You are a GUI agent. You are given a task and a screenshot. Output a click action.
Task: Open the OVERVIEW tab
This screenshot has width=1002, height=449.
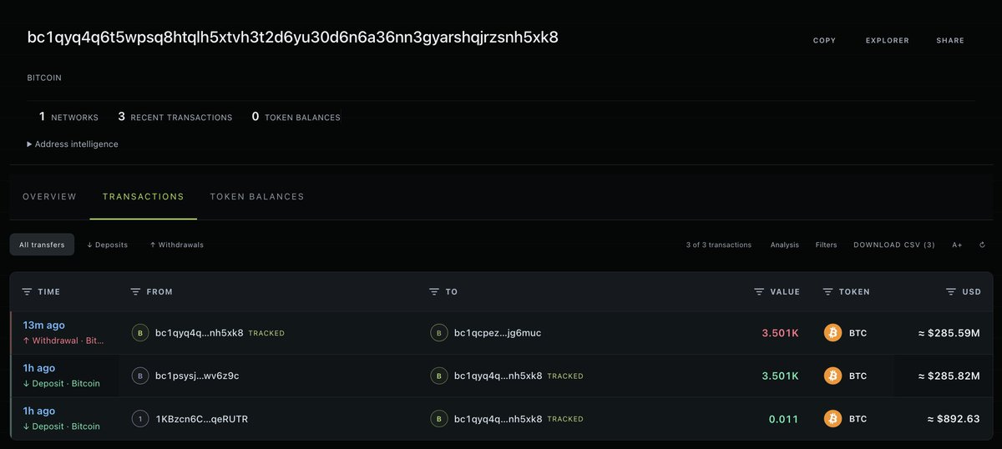click(49, 197)
